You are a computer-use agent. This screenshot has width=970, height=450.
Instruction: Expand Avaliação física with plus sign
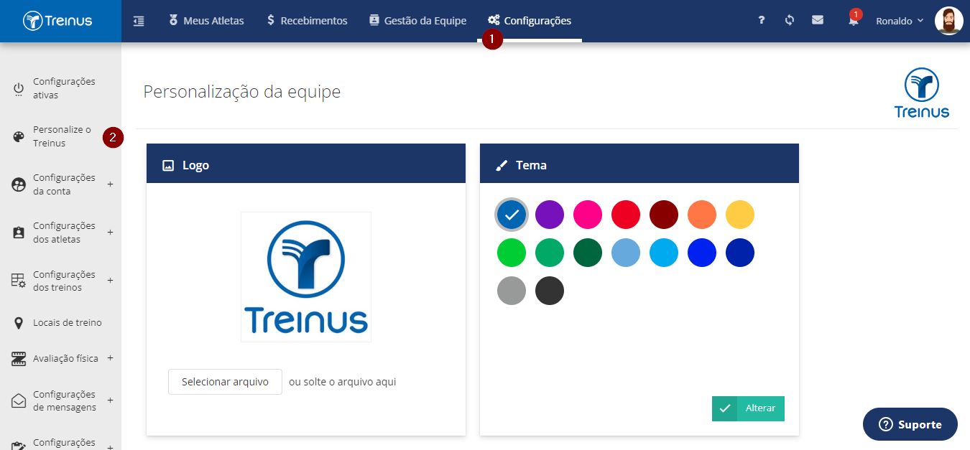(110, 358)
